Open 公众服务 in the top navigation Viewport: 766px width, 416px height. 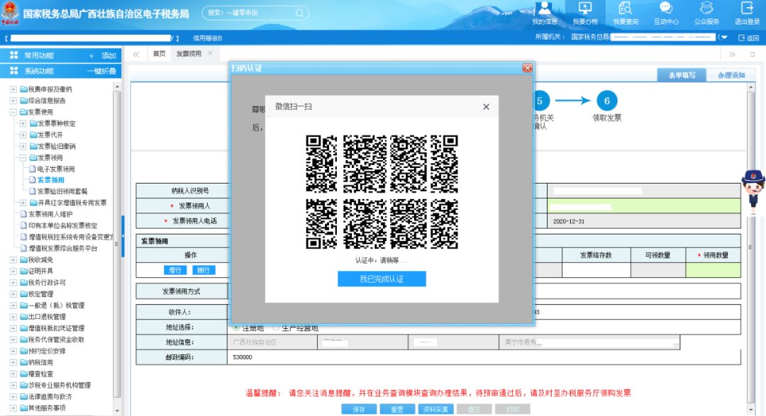706,13
